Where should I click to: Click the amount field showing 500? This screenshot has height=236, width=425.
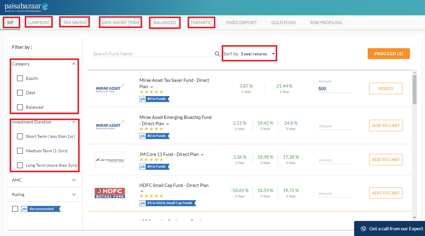tap(335, 89)
